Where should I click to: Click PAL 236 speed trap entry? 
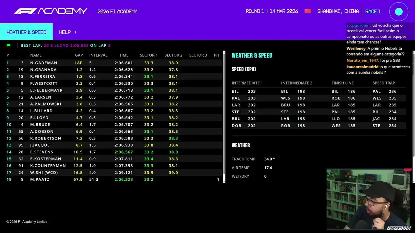point(385,91)
